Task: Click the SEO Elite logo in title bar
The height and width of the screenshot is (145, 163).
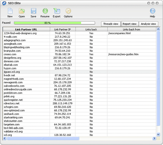Action: point(4,3)
